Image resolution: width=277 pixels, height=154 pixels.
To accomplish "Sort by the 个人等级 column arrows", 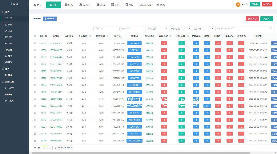I will pyautogui.click(x=90, y=36).
